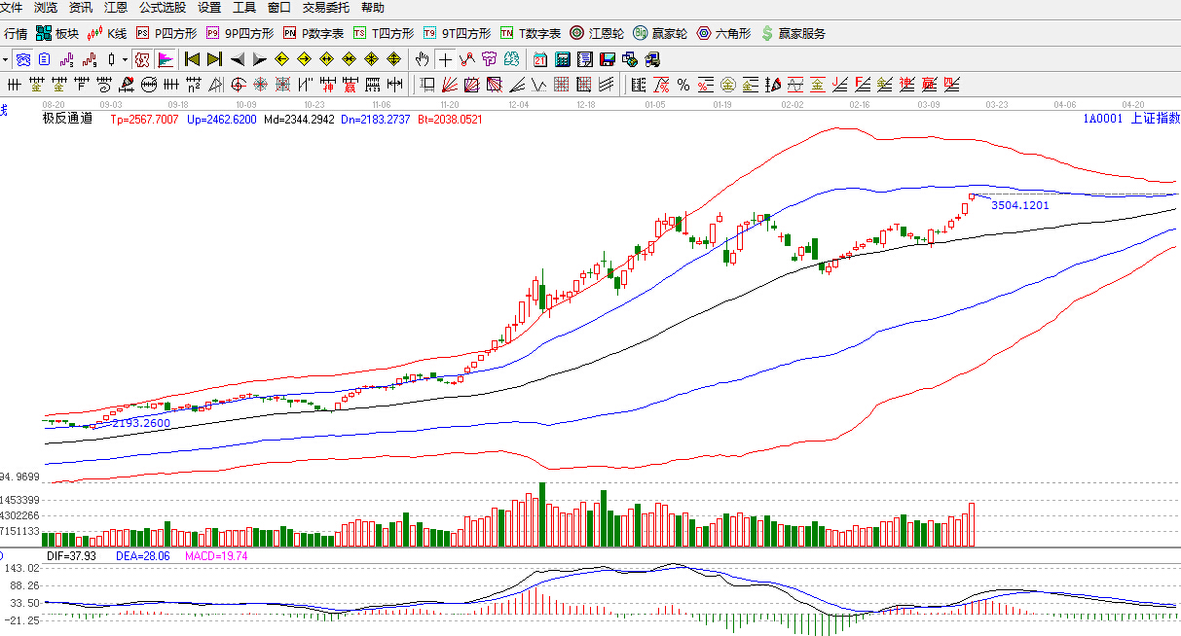This screenshot has height=636, width=1181.
Task: Click the floppy disk save icon
Action: pyautogui.click(x=608, y=59)
